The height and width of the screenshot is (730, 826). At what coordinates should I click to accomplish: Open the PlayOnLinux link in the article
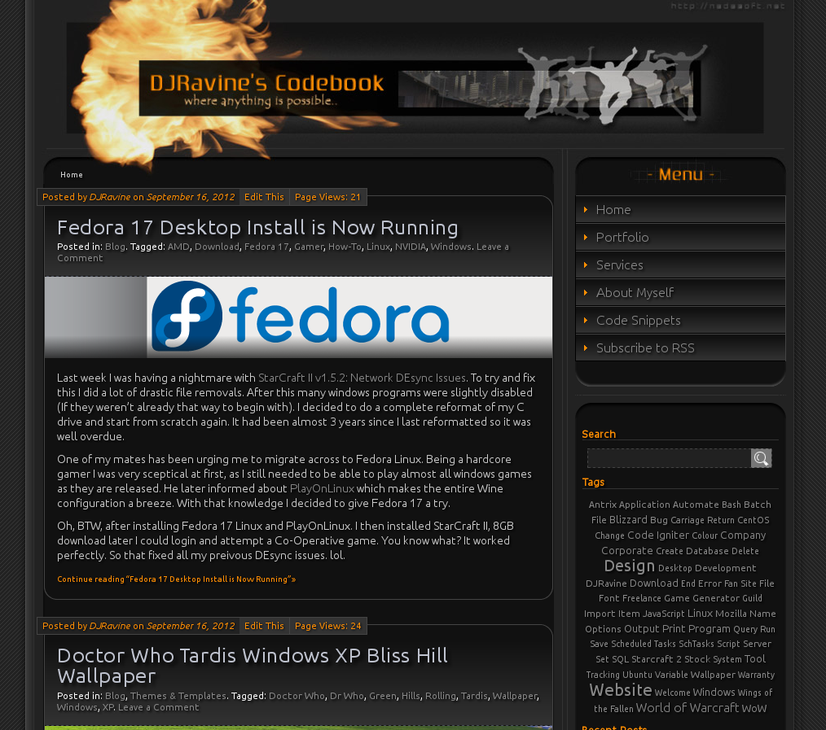(322, 488)
